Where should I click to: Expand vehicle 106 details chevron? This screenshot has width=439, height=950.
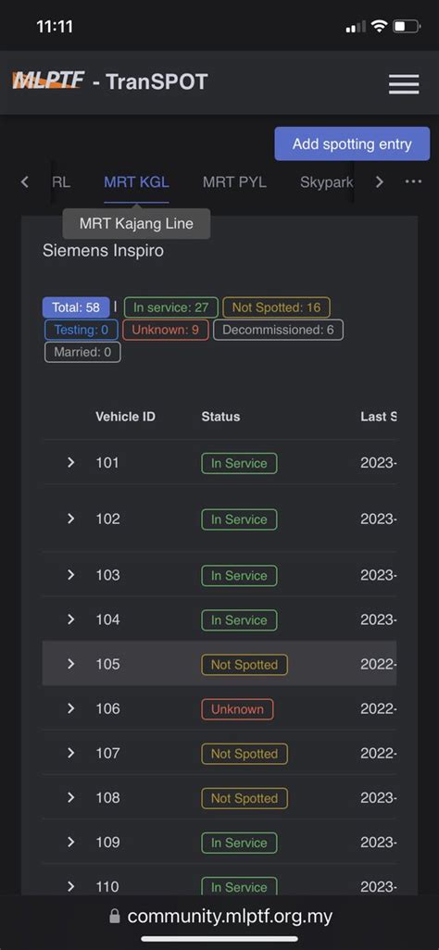(71, 709)
